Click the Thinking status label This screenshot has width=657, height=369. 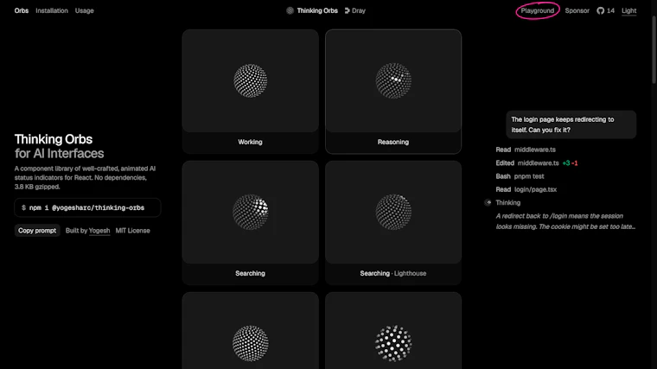click(507, 203)
